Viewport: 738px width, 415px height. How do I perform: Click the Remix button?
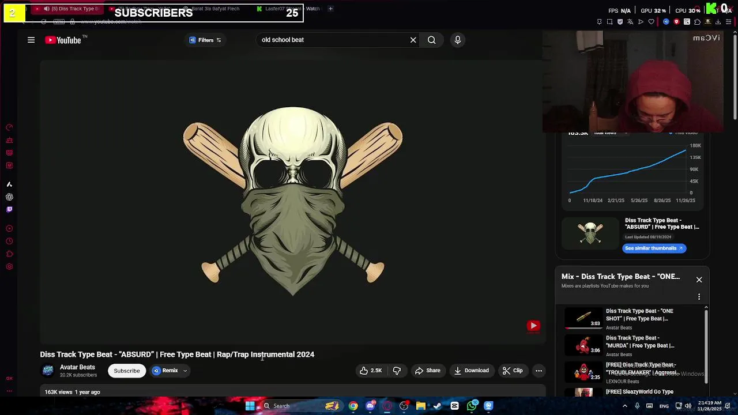[x=165, y=371]
